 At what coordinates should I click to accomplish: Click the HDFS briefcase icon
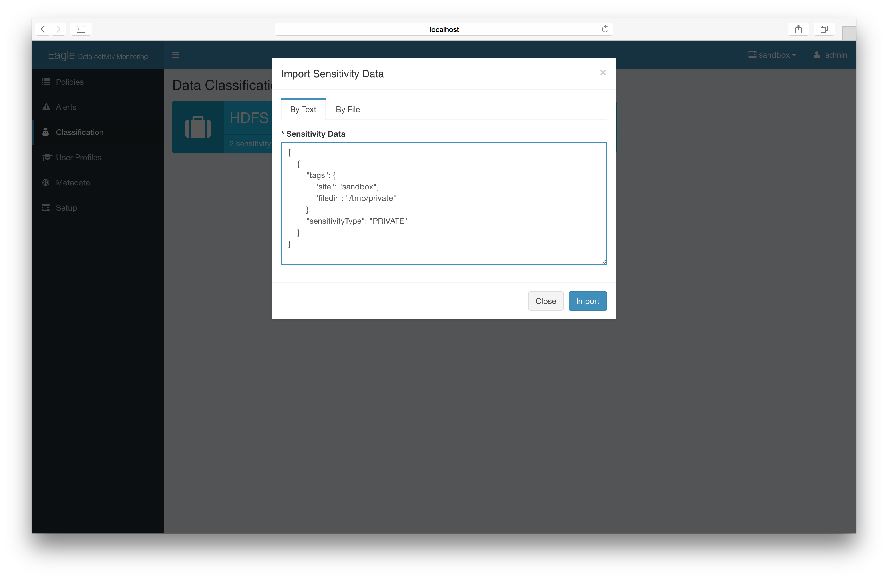(x=198, y=127)
